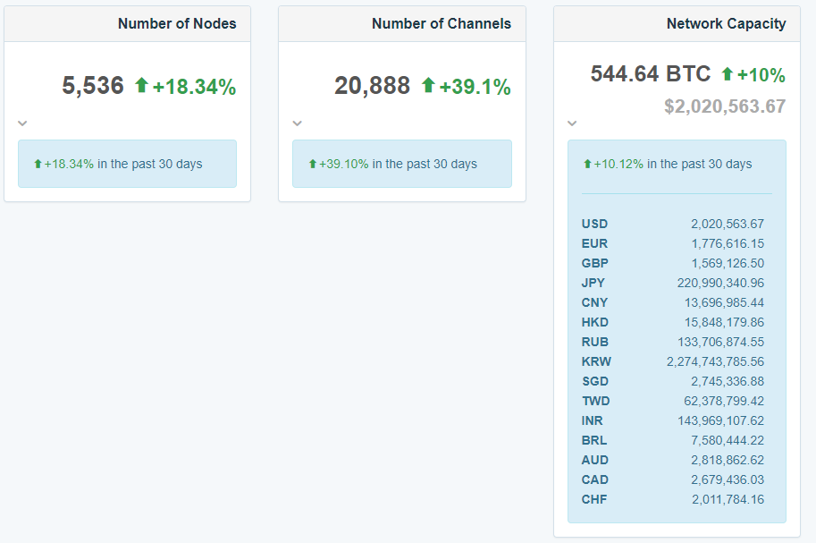This screenshot has width=816, height=543.
Task: Click small arrow in channels 30-day info box
Action: 312,165
